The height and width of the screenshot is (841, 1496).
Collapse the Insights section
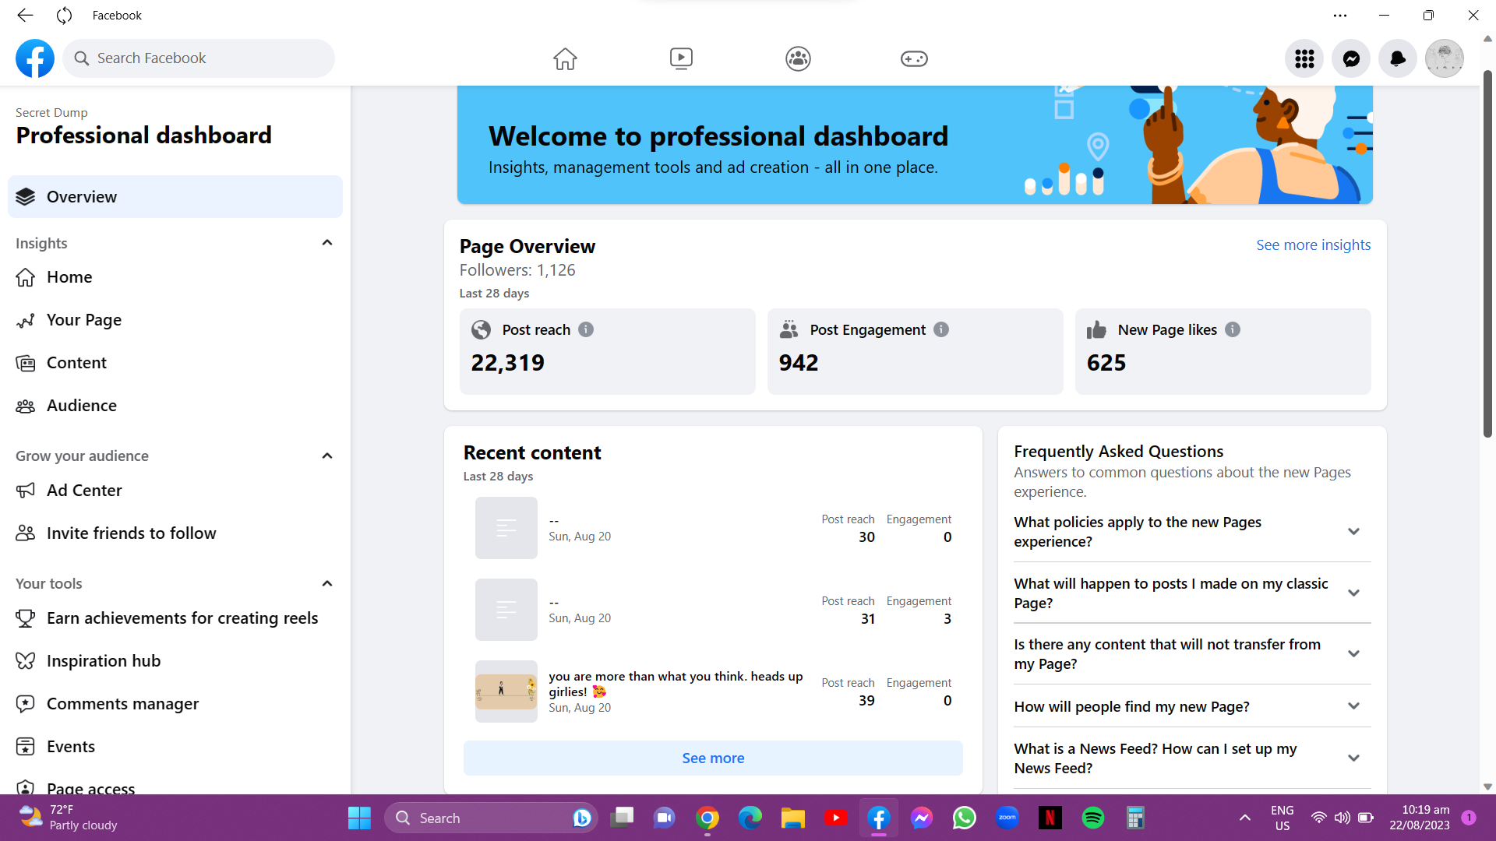pos(327,243)
